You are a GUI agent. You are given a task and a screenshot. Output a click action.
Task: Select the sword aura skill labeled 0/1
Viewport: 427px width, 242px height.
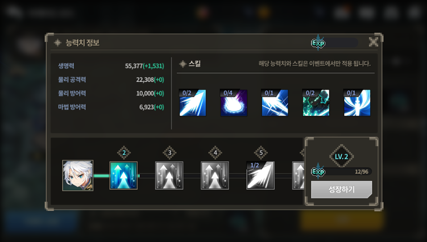[357, 103]
